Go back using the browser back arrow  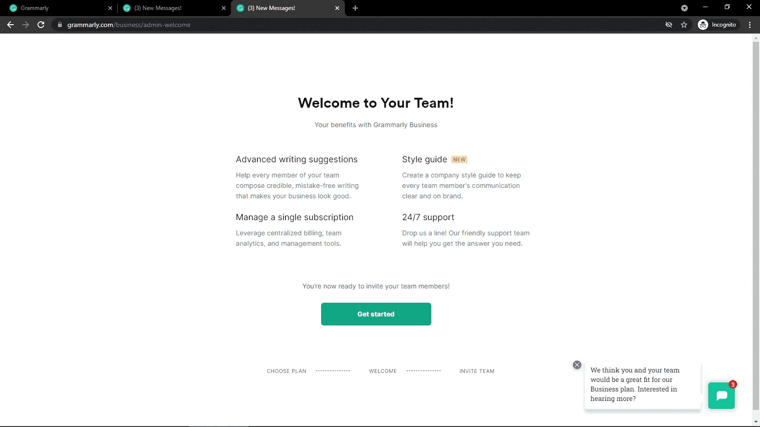[10, 25]
